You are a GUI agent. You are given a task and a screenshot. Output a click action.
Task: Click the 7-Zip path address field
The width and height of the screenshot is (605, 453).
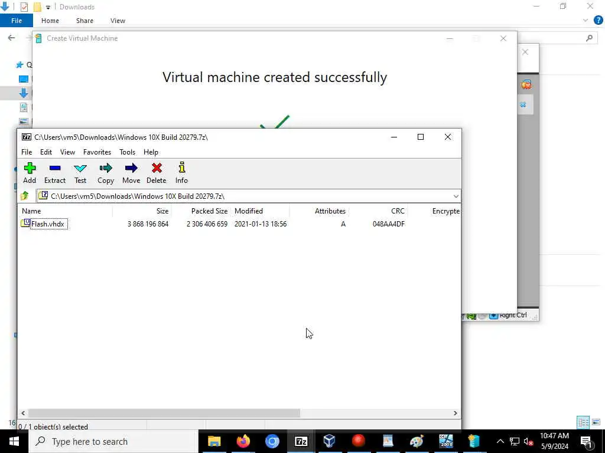point(249,196)
